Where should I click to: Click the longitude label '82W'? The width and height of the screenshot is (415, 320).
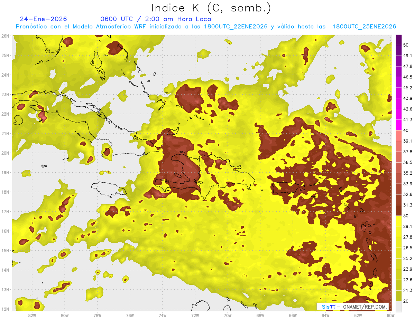[32, 315]
